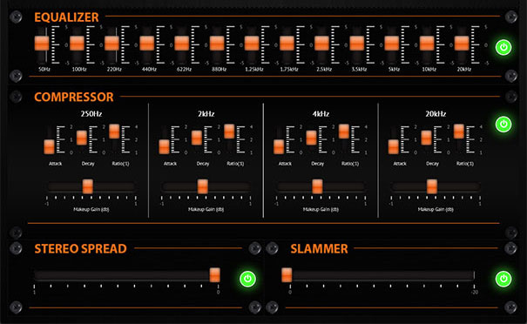
Task: Click the 2kHz band Ratio slider
Action: click(229, 132)
